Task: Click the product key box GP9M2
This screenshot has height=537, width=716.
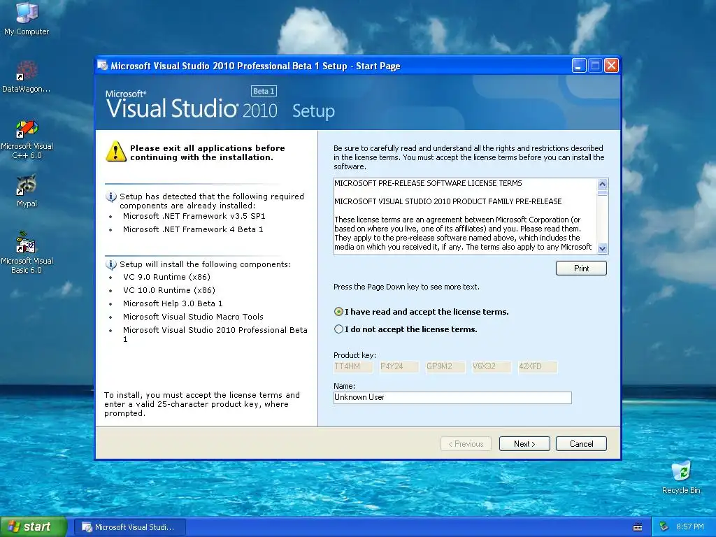Action: (445, 366)
